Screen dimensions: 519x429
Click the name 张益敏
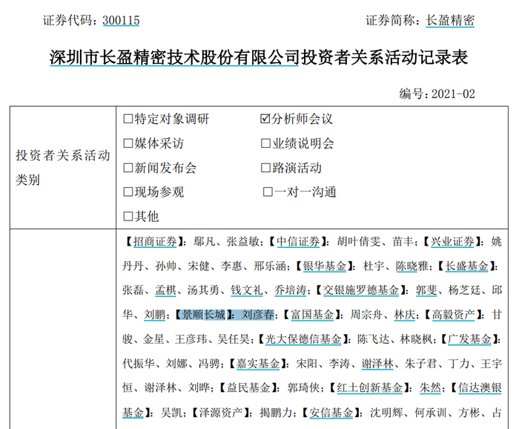click(243, 241)
